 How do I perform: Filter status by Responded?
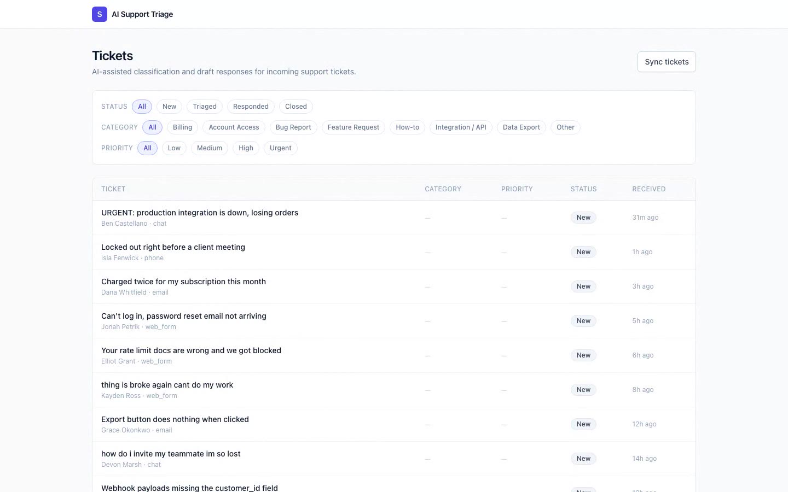[x=251, y=107]
